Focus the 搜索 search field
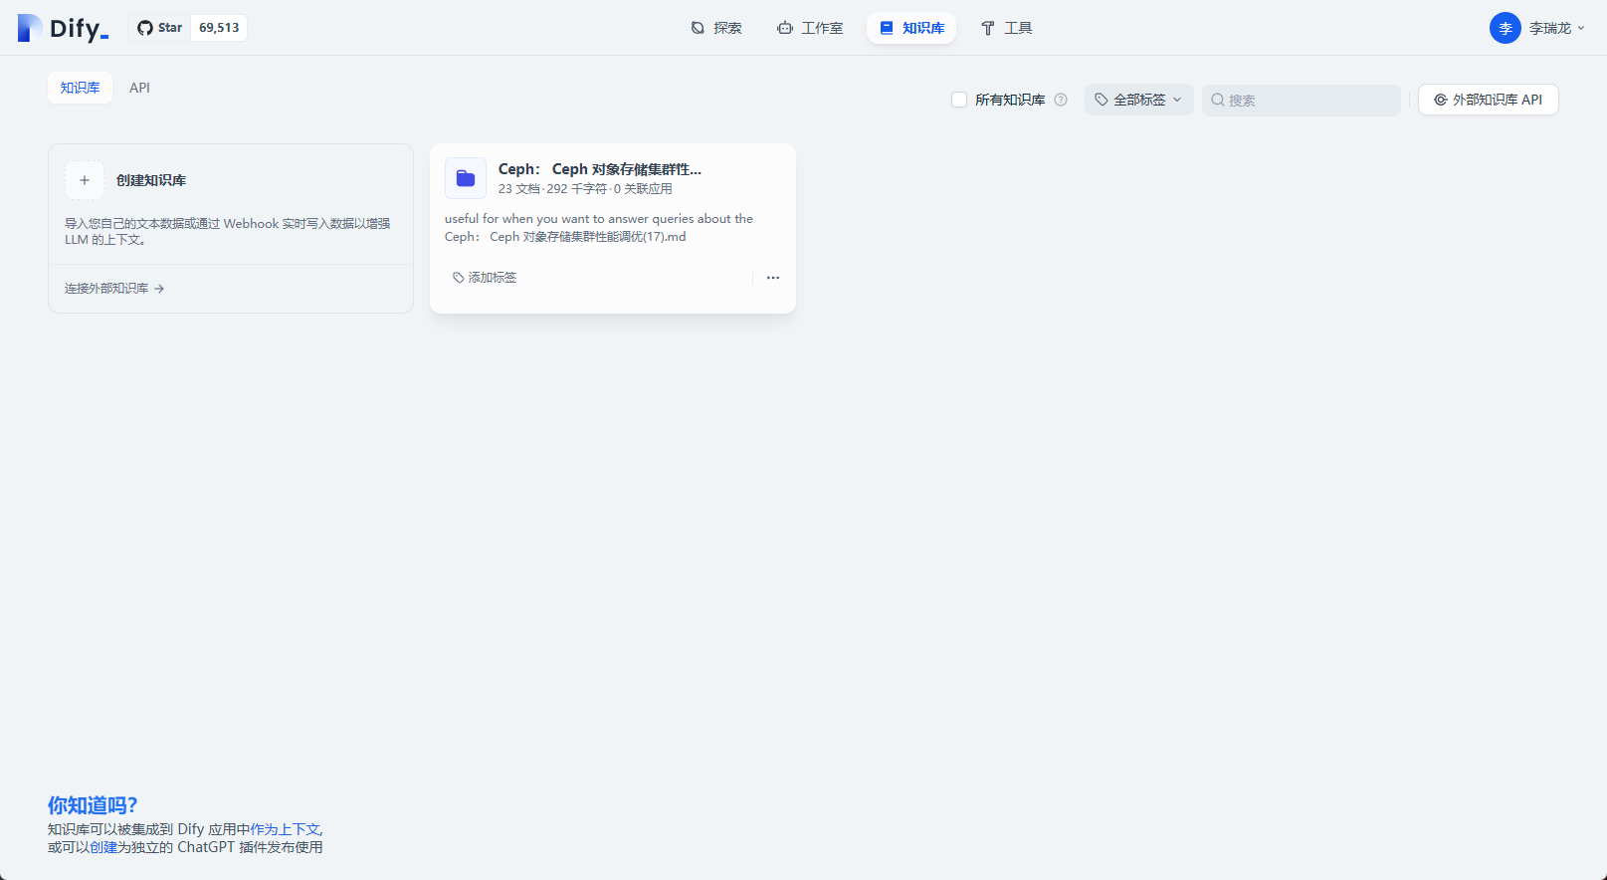The image size is (1607, 880). pos(1302,100)
